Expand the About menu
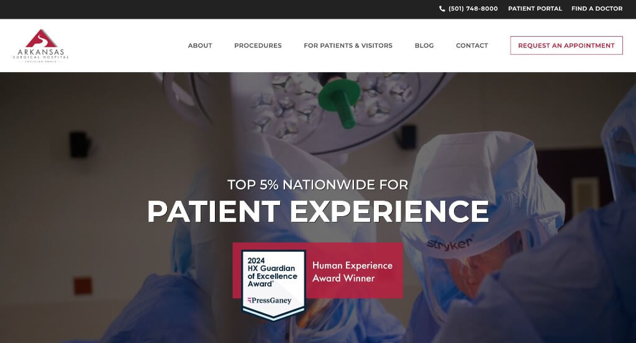Screen dimensions: 636x343 [200, 45]
